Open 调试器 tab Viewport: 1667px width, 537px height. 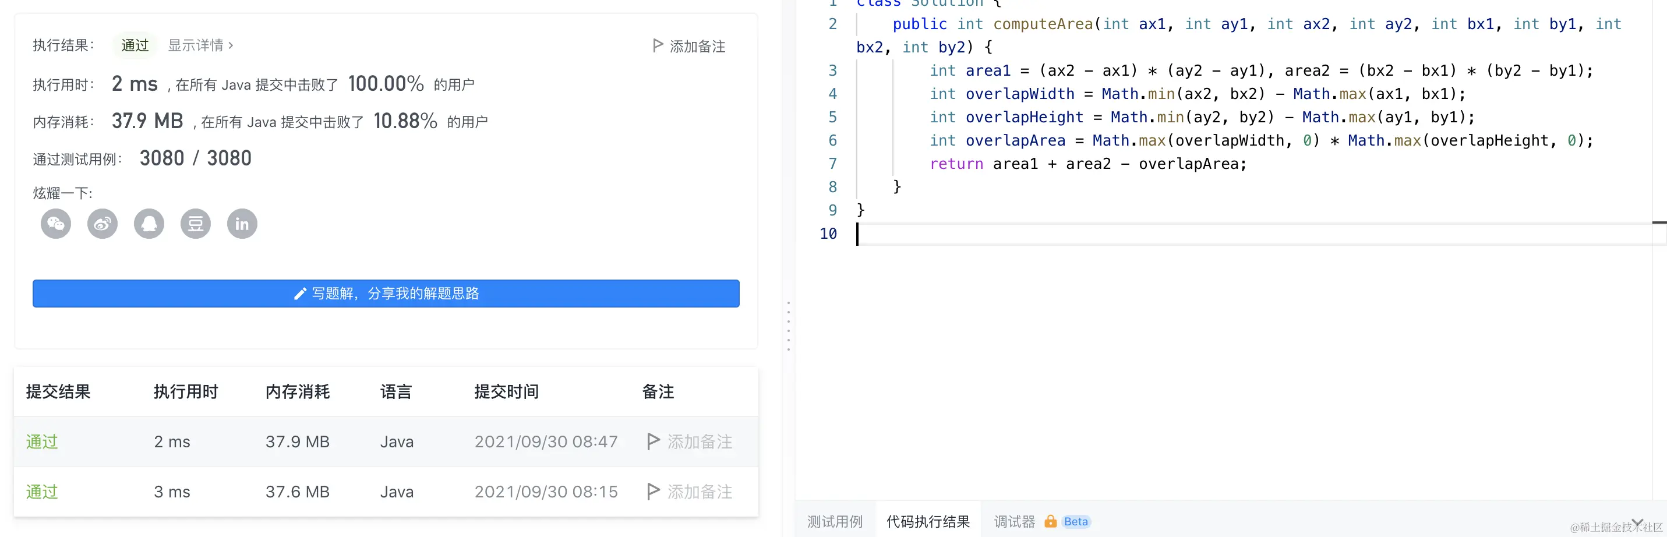[x=1014, y=521]
